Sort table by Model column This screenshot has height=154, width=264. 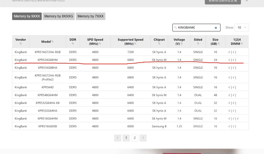coord(47,42)
